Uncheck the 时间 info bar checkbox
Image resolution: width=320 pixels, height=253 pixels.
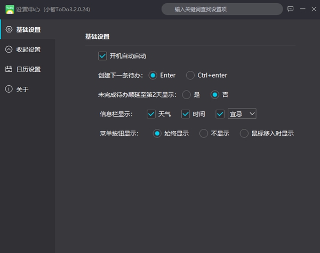(x=186, y=113)
